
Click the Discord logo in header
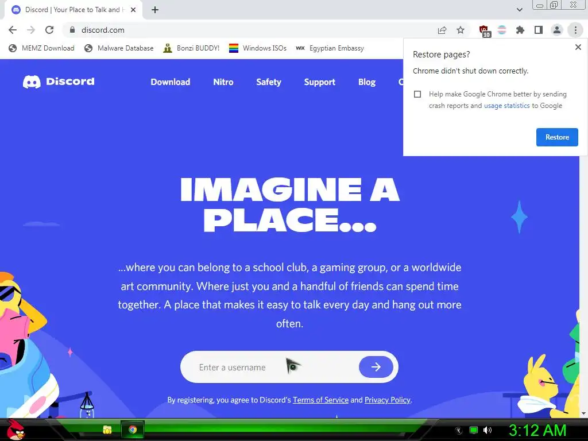pyautogui.click(x=59, y=82)
